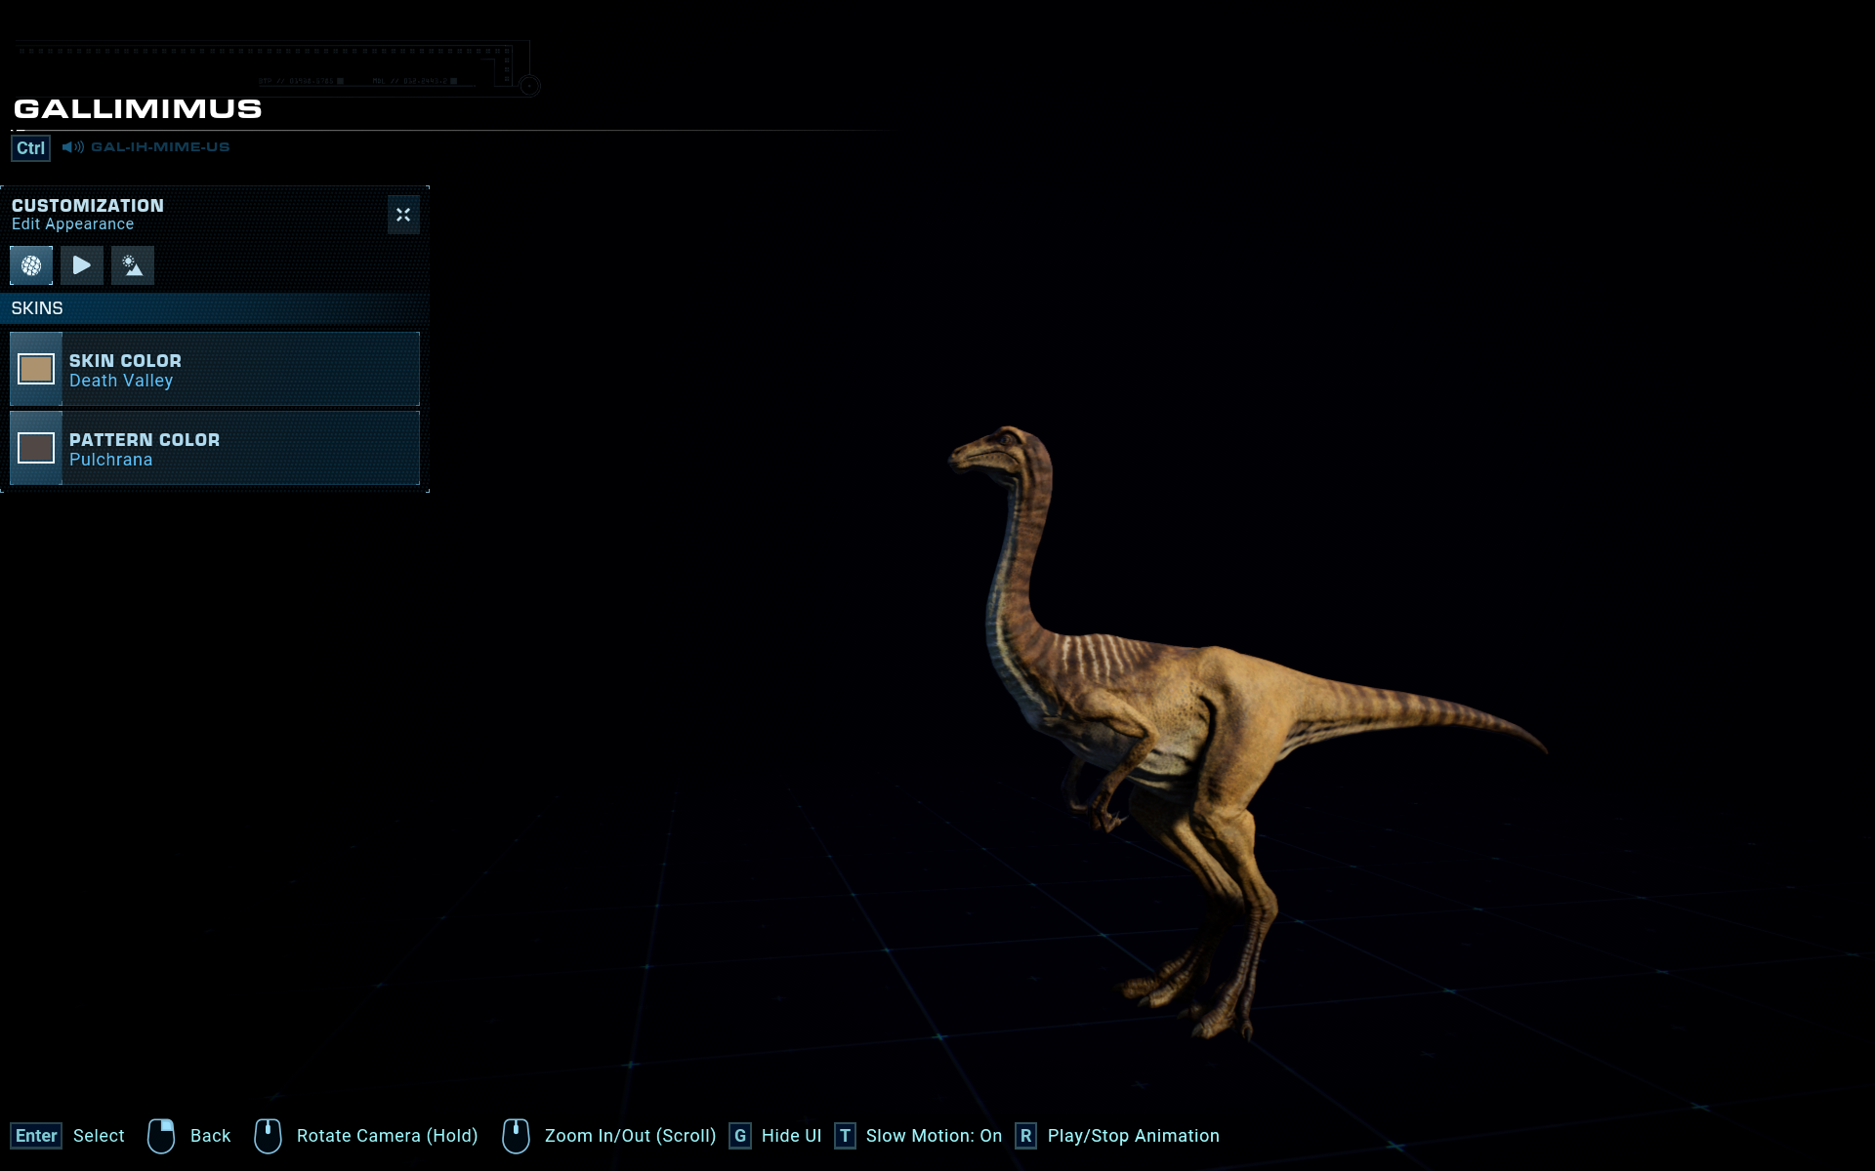This screenshot has width=1875, height=1171.
Task: Select the Skin Color Death Valley row
Action: click(x=215, y=369)
